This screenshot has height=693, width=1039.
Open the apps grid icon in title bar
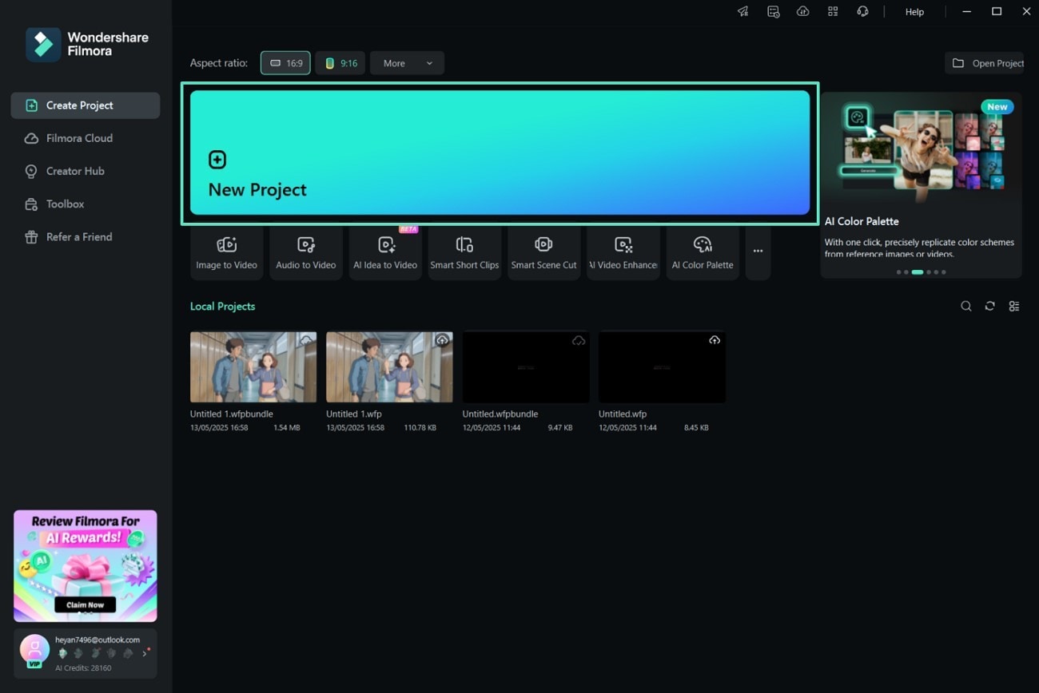point(833,11)
